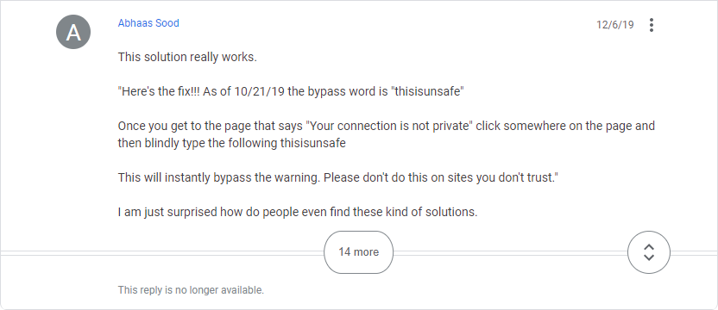Click the 'I am just surprised' closing line

coord(298,213)
